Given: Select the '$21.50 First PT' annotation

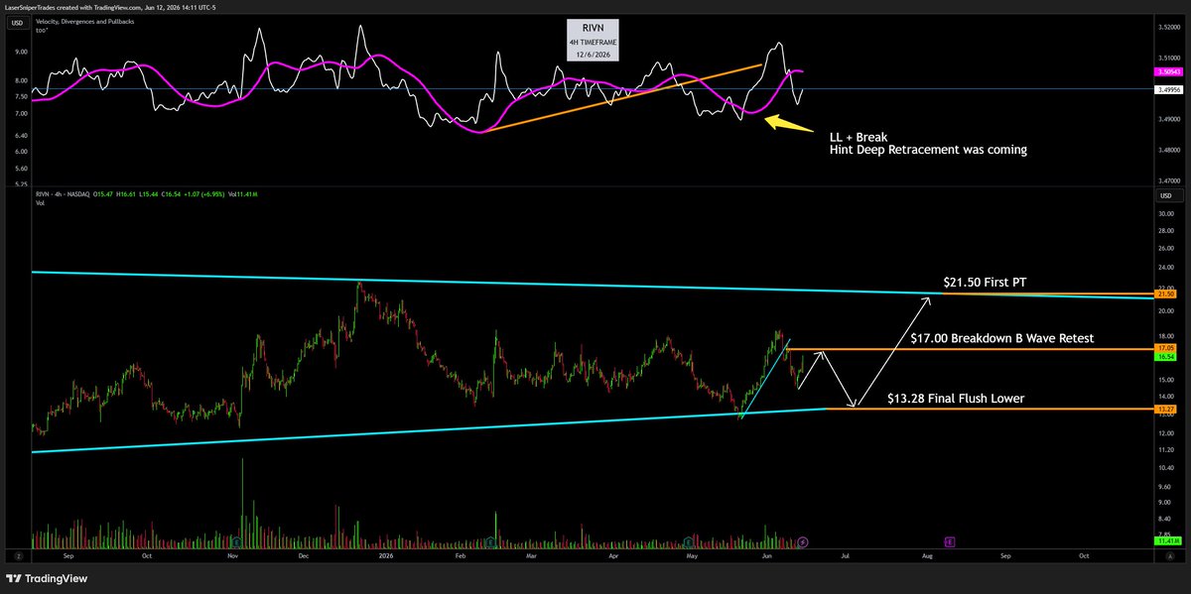Looking at the screenshot, I should pyautogui.click(x=984, y=284).
